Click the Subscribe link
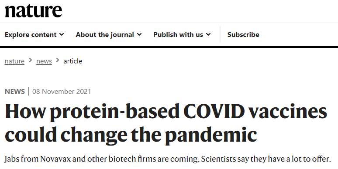The width and height of the screenshot is (338, 169). (x=243, y=34)
